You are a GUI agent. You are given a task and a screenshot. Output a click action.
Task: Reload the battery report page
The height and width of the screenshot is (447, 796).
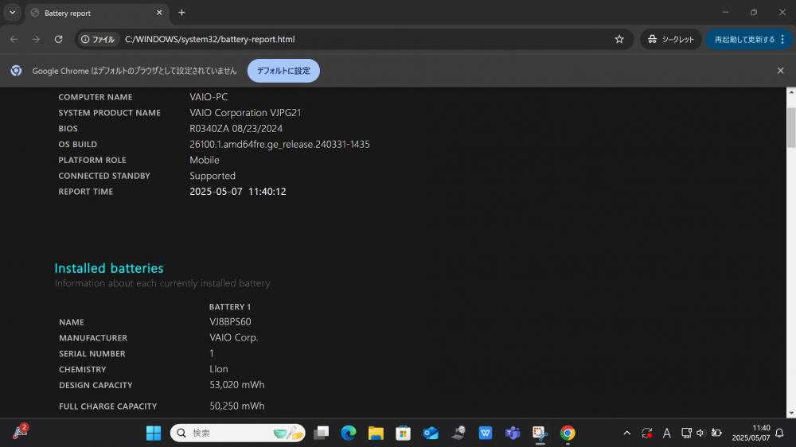tap(58, 39)
